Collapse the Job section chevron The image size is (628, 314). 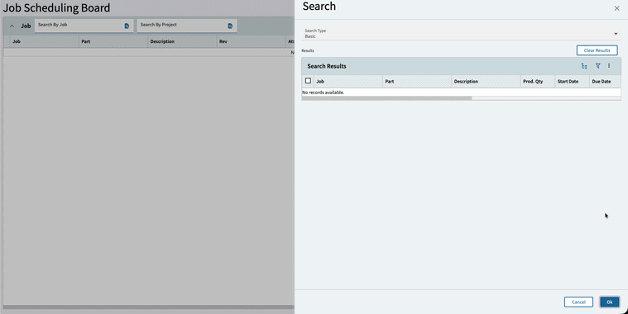click(x=12, y=26)
